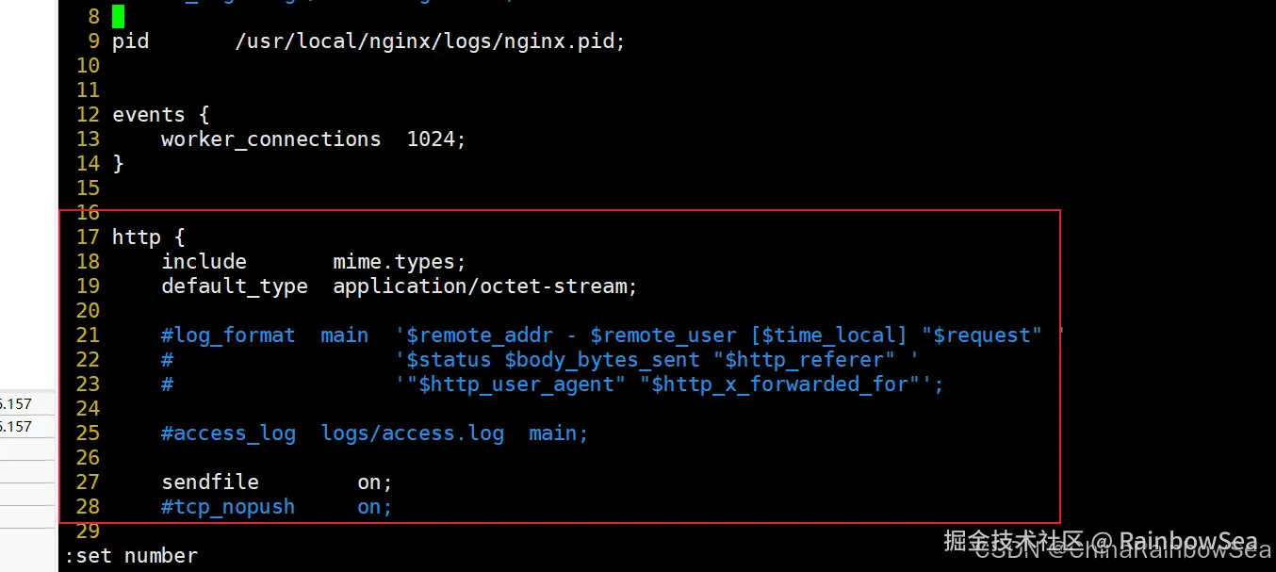
Task: Click the default_type directive
Action: (x=235, y=286)
